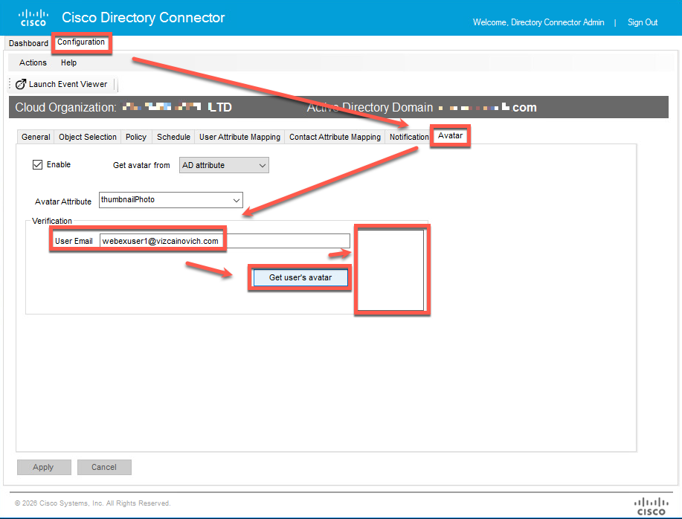Screen dimensions: 682x519
Task: Open the Get avatar from dropdown
Action: coord(224,165)
